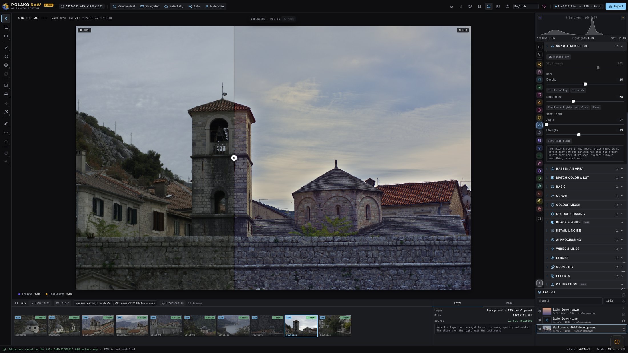Switch to the Mask tab
Screen dimensions: 628x353
pos(509,303)
